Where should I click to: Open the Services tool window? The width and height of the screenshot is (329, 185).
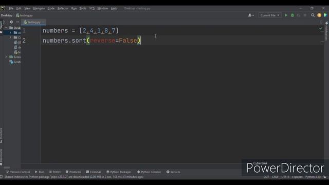click(173, 172)
